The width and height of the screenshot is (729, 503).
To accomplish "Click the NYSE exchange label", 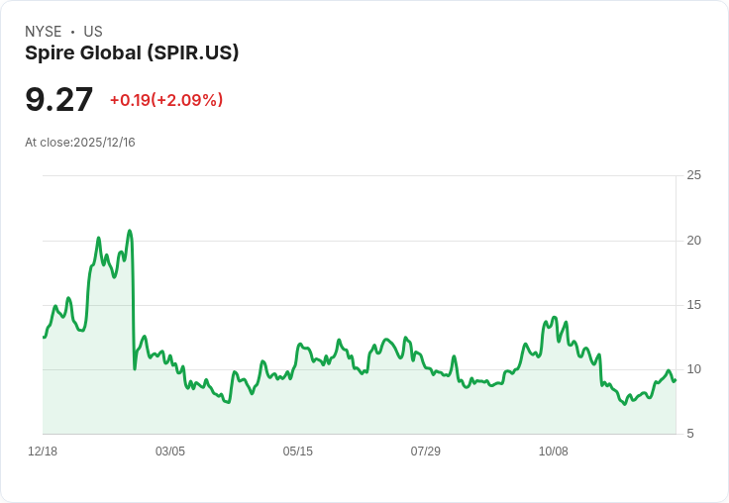I will coord(44,32).
